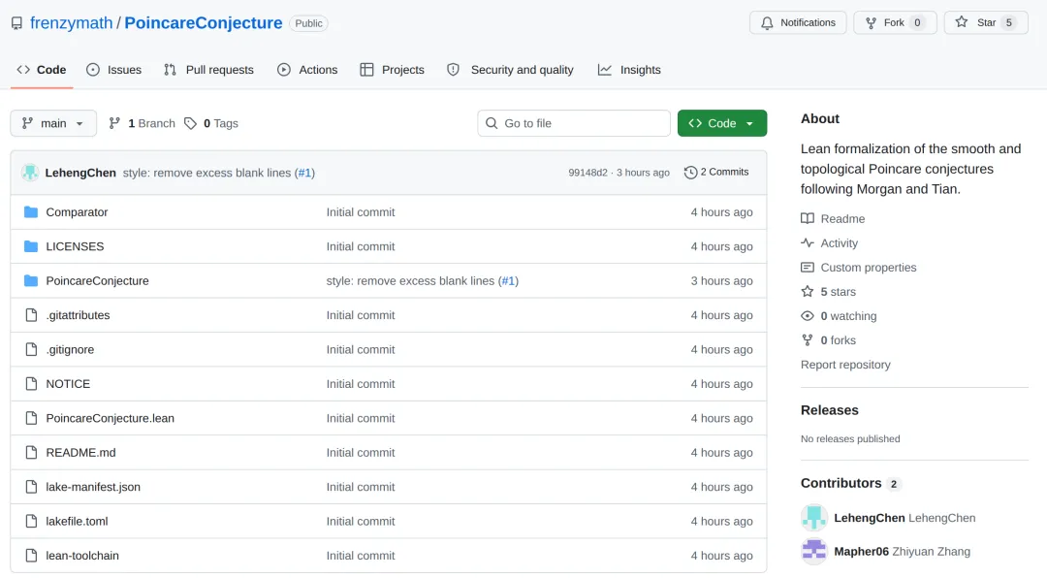Click the Notifications bell icon
This screenshot has height=578, width=1047.
point(767,22)
